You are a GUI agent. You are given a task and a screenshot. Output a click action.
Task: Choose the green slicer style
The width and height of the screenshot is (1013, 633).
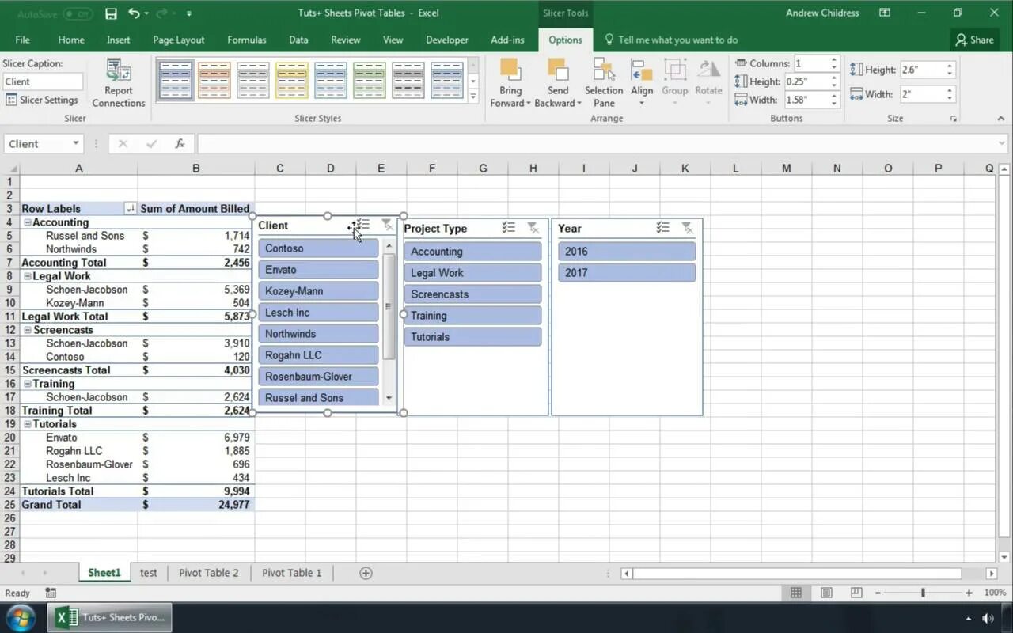point(370,80)
